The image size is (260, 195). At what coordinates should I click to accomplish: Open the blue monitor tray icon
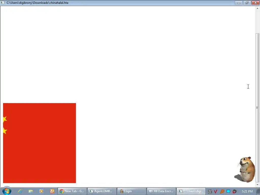[228, 191]
